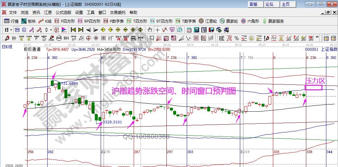The width and height of the screenshot is (338, 167).
Task: Open the 江恩轮 Gann wheel tool
Action: (208, 21)
